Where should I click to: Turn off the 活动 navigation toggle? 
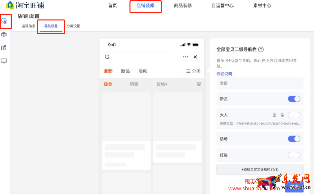294,139
